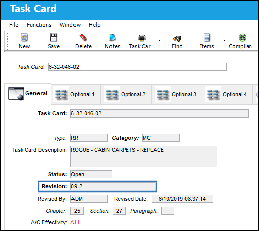Click the Task Card print icon

pyautogui.click(x=142, y=38)
